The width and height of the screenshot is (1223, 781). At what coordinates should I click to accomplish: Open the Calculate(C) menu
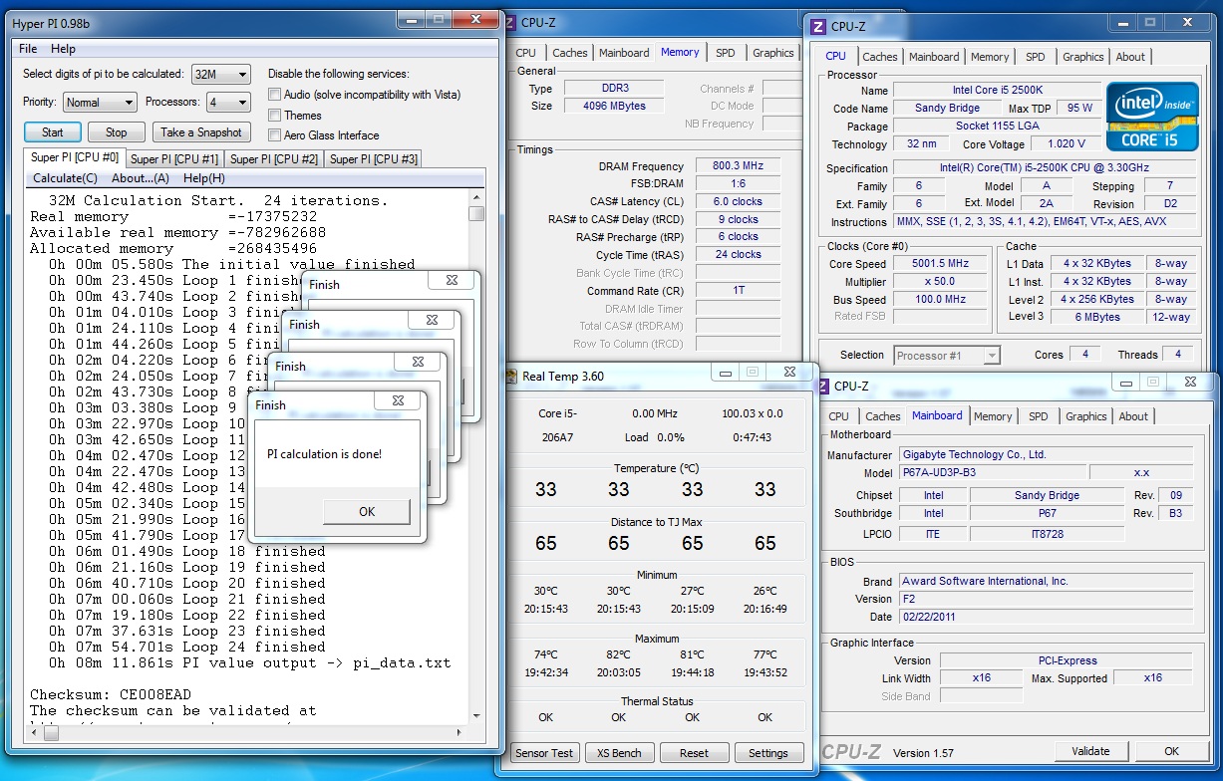[x=65, y=178]
